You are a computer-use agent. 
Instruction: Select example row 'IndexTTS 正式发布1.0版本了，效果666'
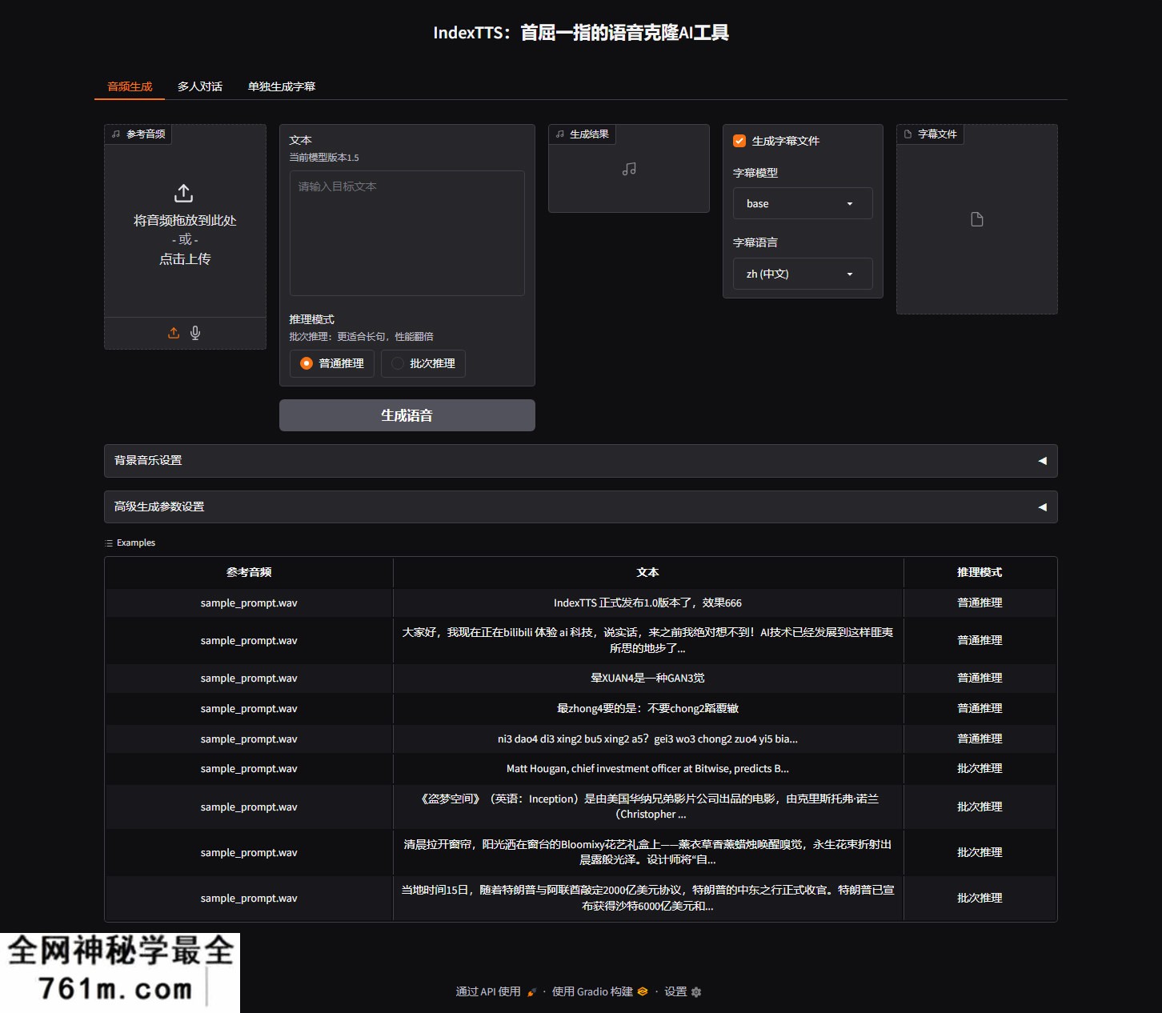click(581, 603)
